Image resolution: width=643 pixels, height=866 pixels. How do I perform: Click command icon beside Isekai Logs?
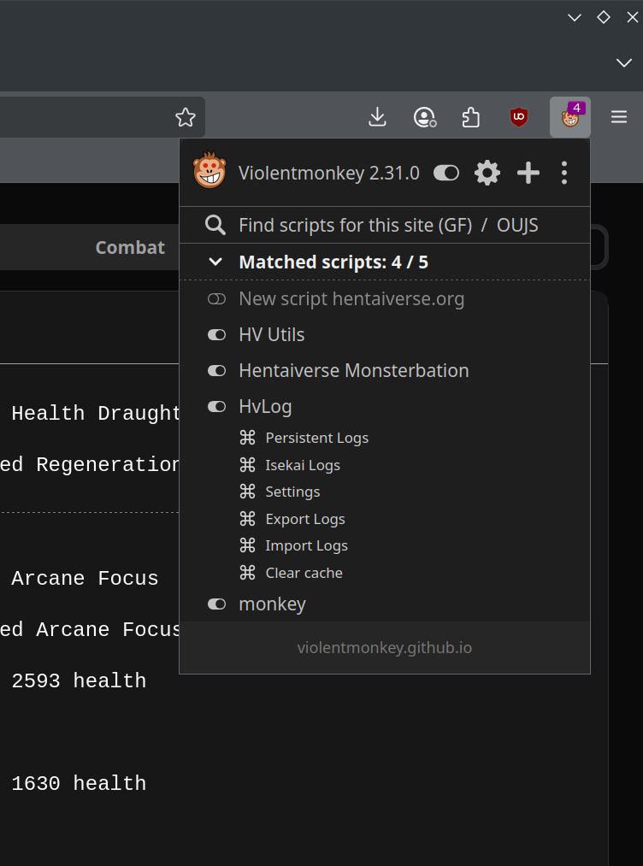point(247,465)
